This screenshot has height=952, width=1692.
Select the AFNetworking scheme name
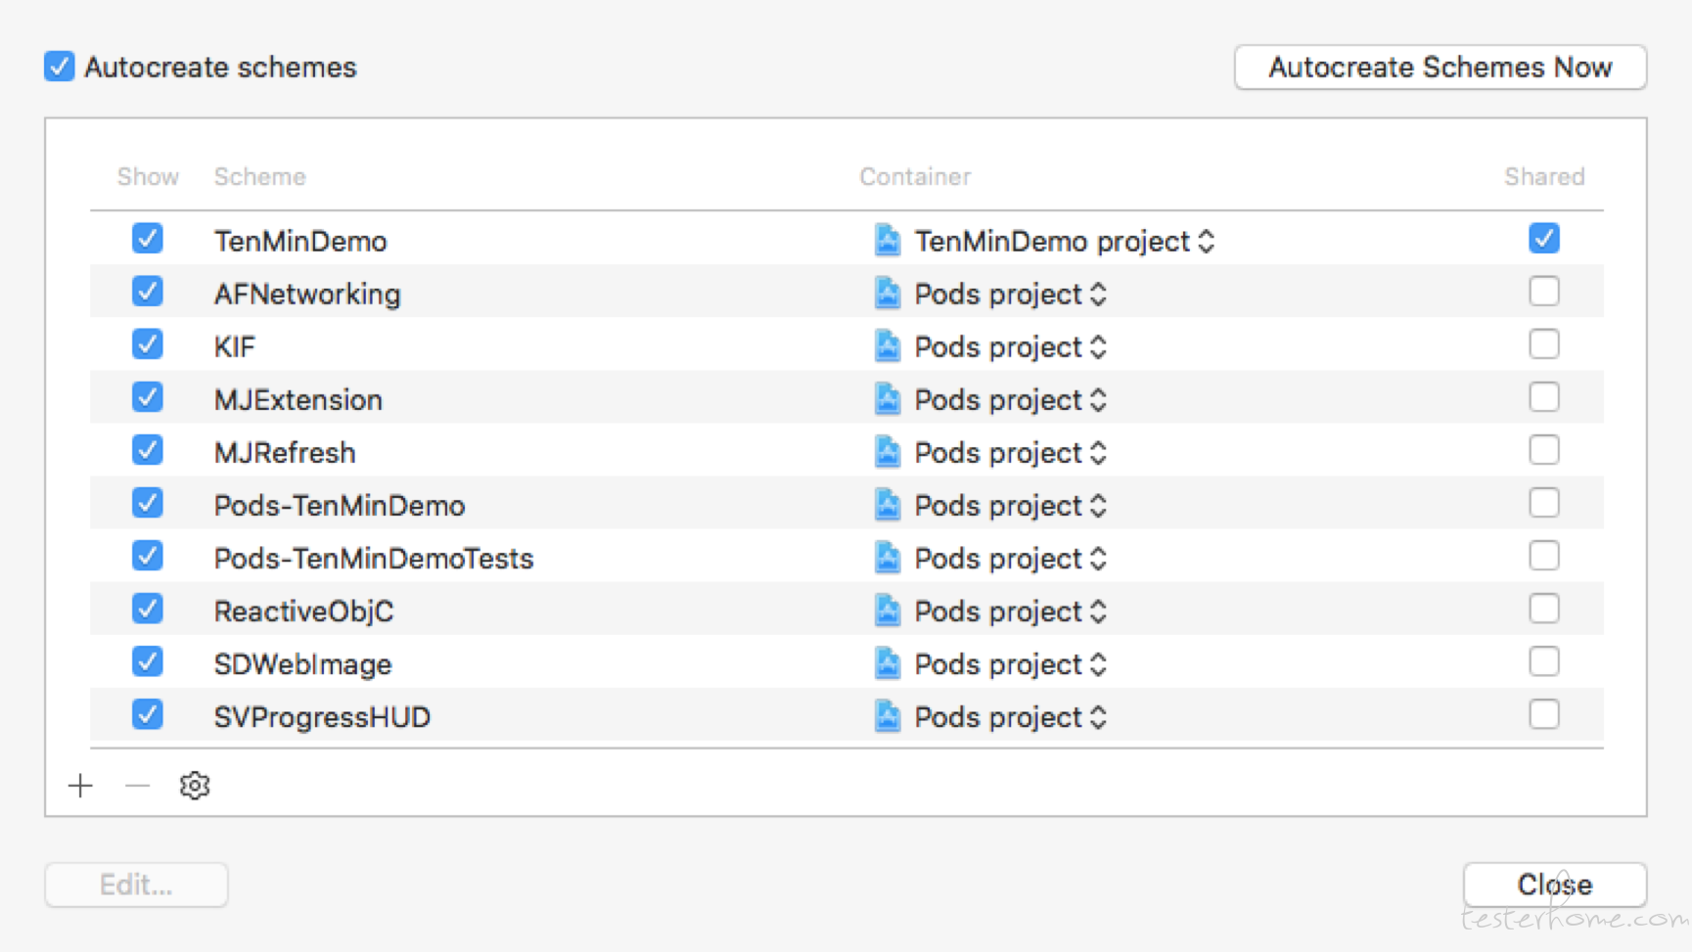(307, 295)
